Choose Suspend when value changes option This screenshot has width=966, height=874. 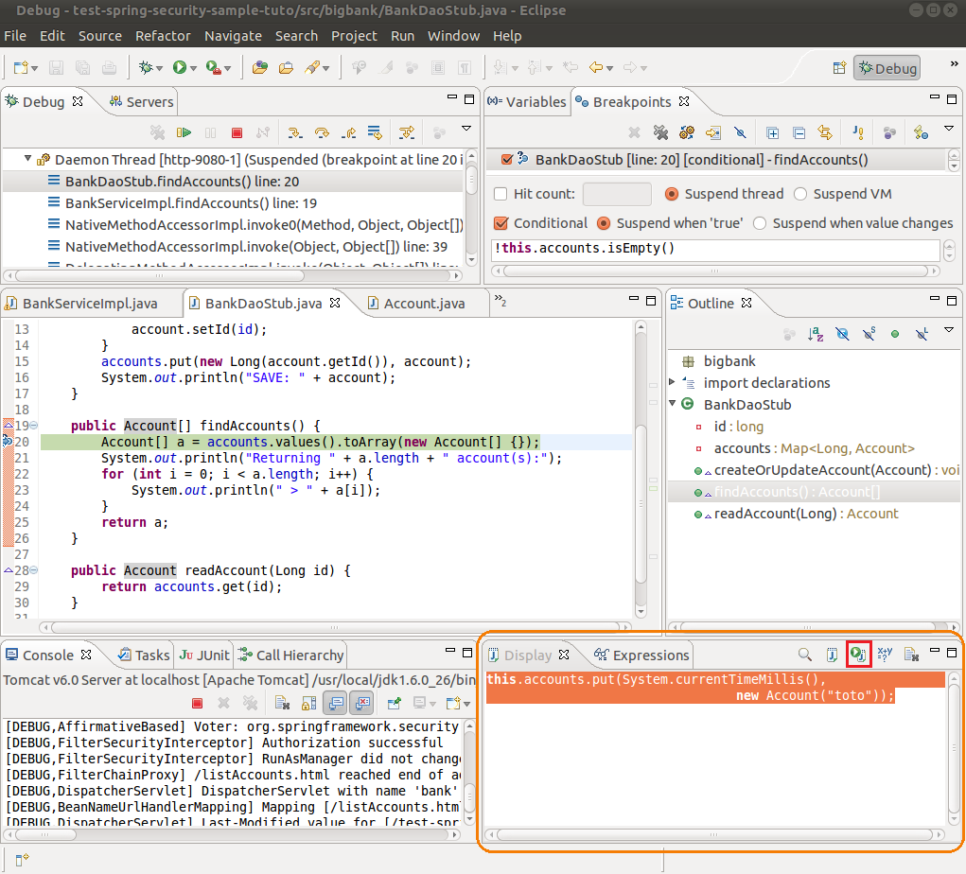pos(760,223)
